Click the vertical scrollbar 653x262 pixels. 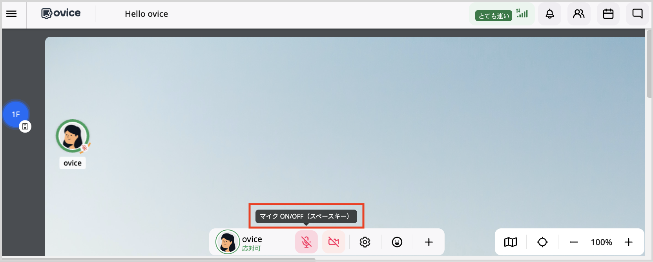click(649, 65)
